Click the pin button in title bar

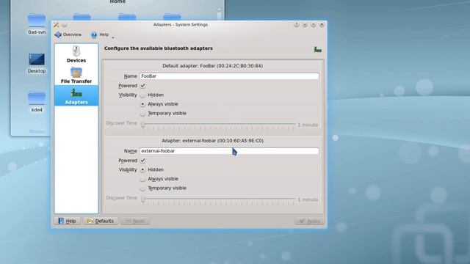click(65, 25)
